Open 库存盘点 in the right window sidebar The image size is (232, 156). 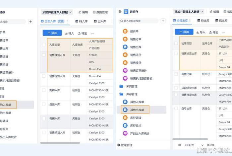click(132, 125)
